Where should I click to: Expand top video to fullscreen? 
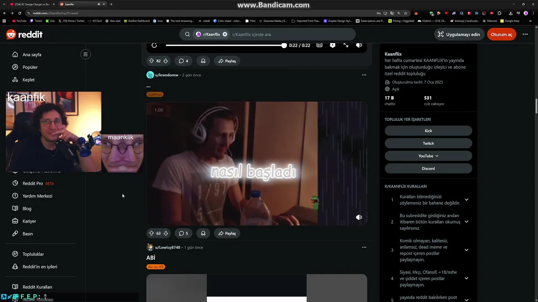346,45
